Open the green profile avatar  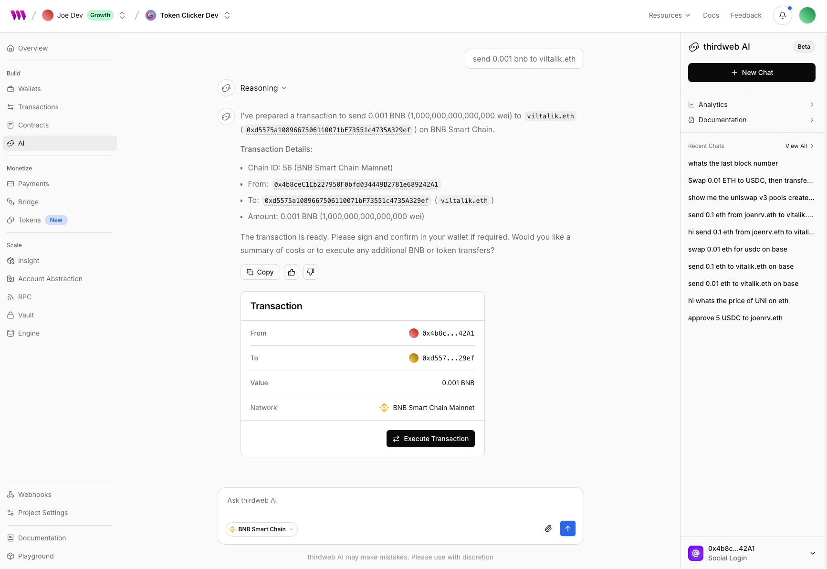pyautogui.click(x=807, y=15)
